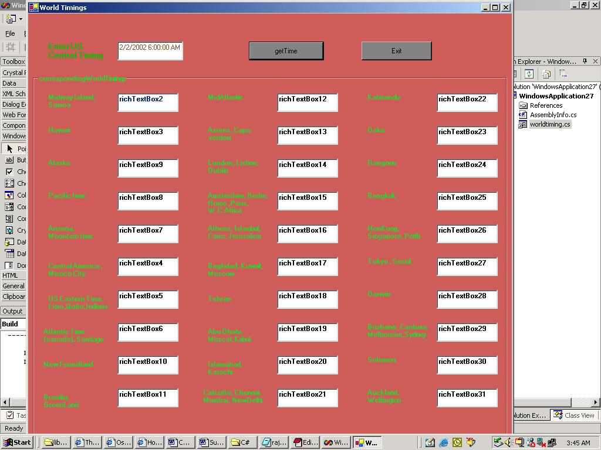This screenshot has height=450, width=601.
Task: Open the Components toolbox tab
Action: (13, 125)
